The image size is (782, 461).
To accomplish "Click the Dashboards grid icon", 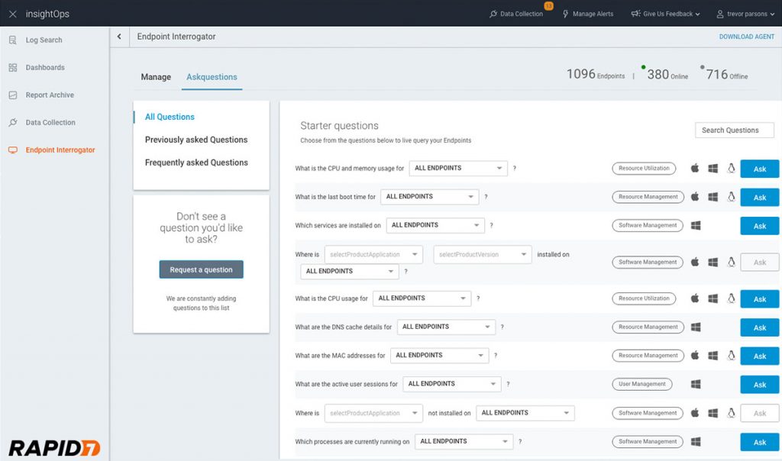I will 13,67.
